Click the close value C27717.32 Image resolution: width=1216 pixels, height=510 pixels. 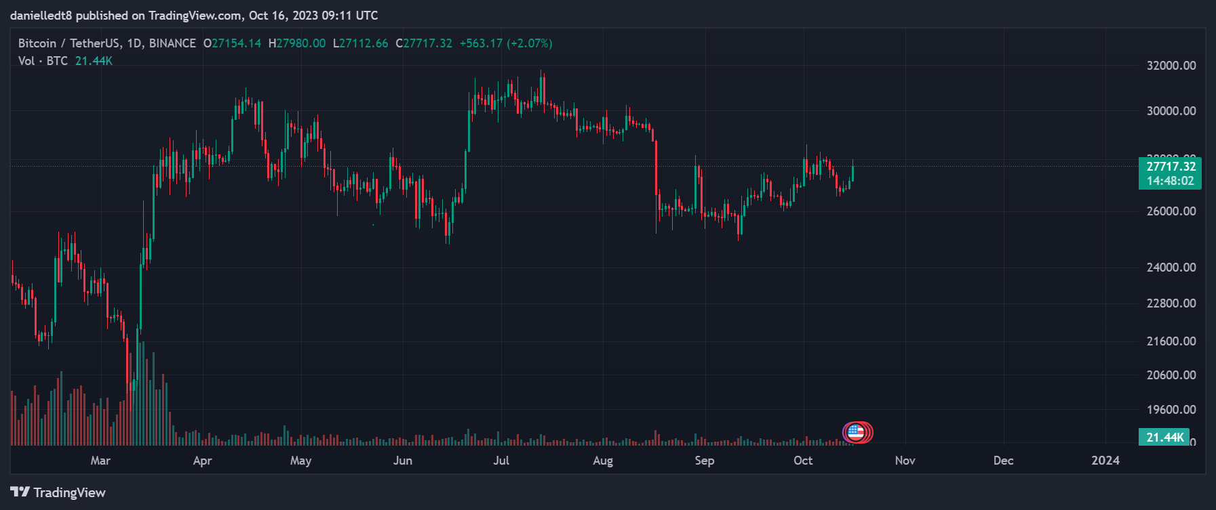tap(424, 43)
